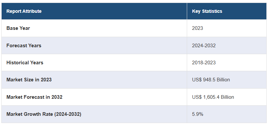This screenshot has height=125, width=270.
Task: Click the US$ 1,605.4 Billion value
Action: click(213, 97)
